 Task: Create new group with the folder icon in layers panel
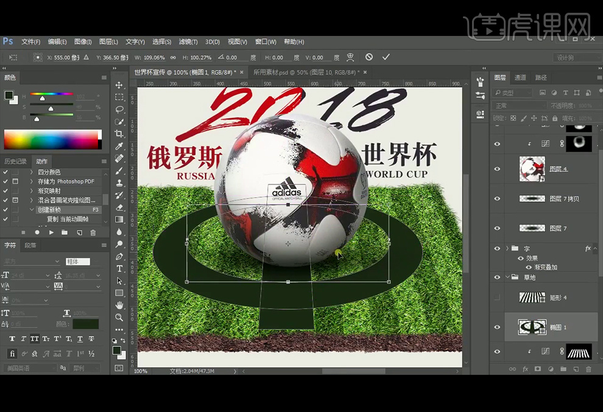tap(563, 369)
